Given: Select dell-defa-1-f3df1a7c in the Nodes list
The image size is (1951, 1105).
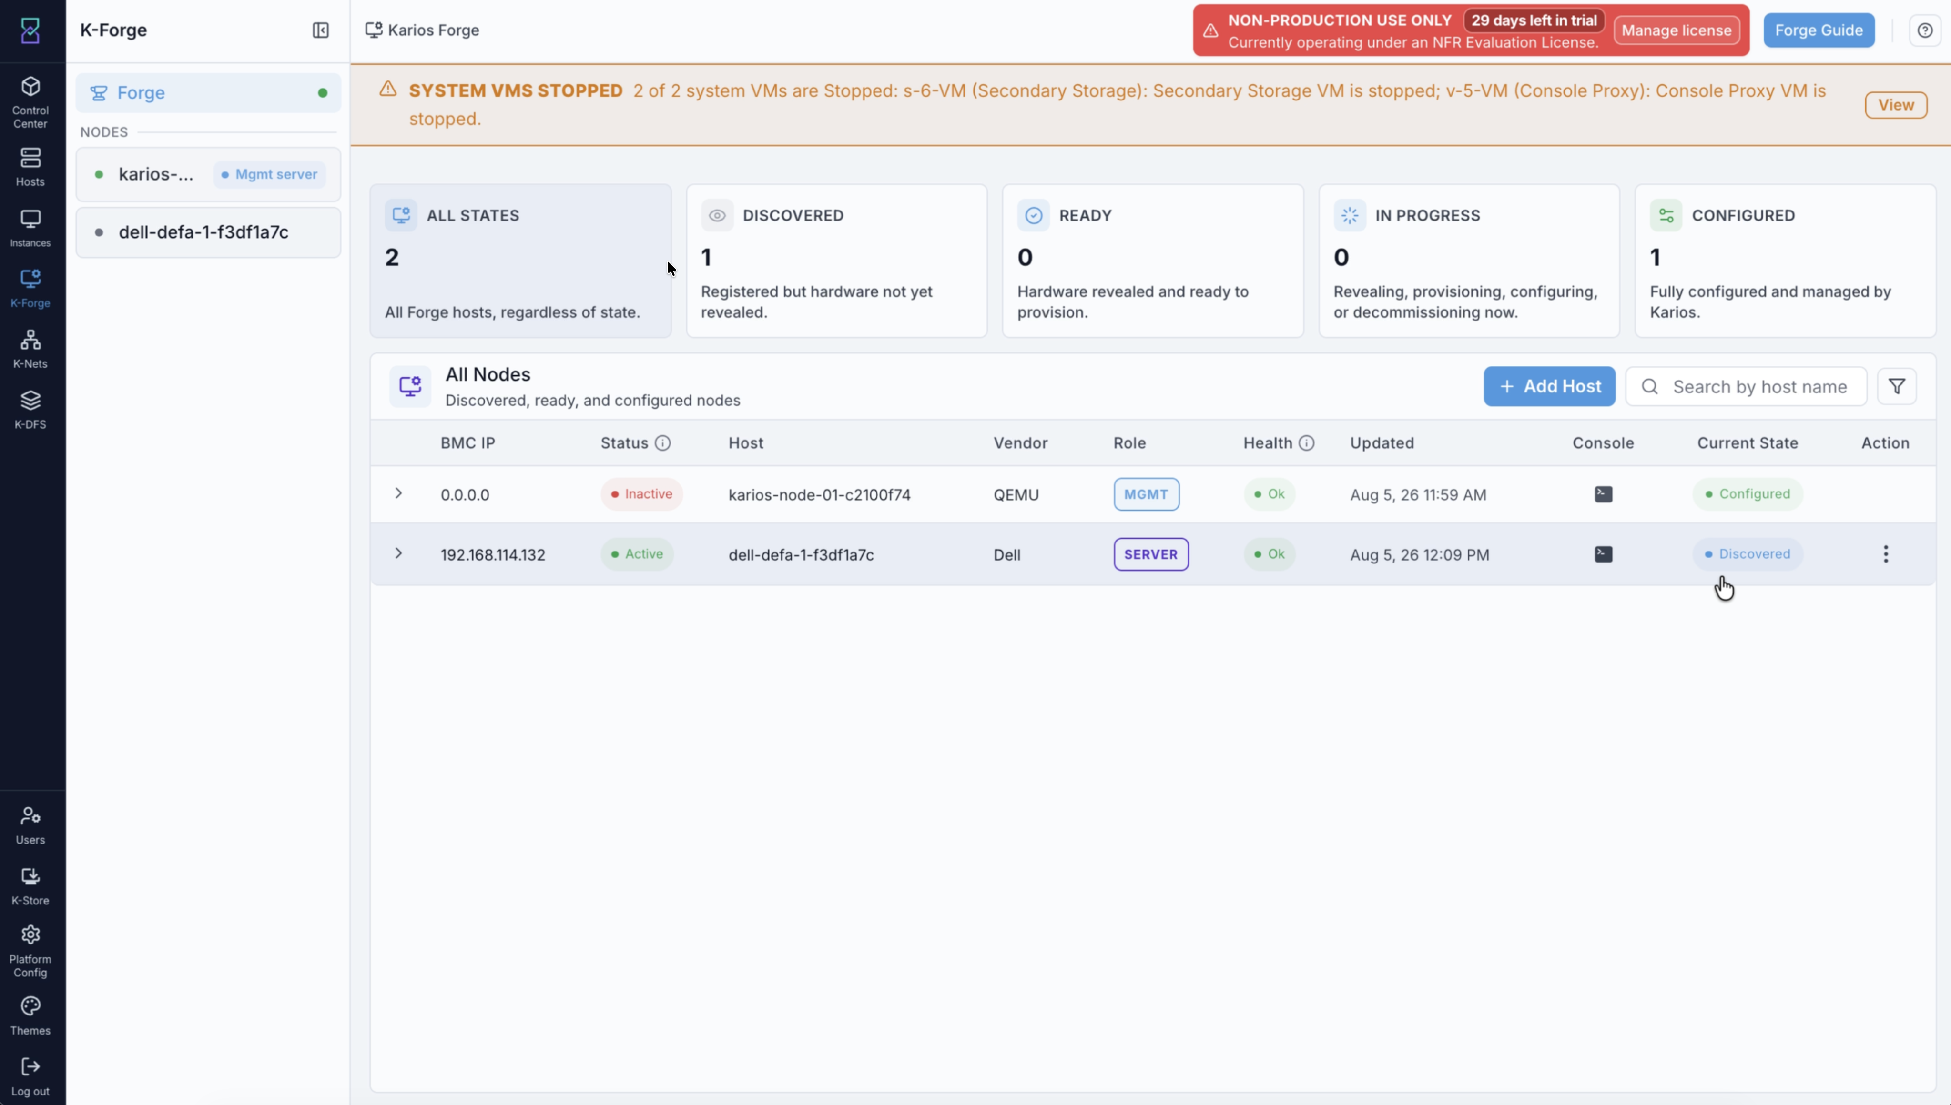Looking at the screenshot, I should (208, 232).
